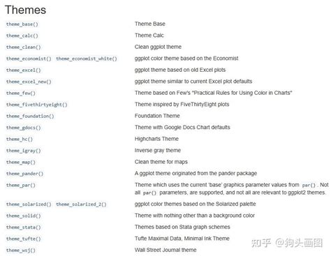Screen dimensions: 331x256
Task: Open the theme_pander() link
Action: (x=24, y=174)
